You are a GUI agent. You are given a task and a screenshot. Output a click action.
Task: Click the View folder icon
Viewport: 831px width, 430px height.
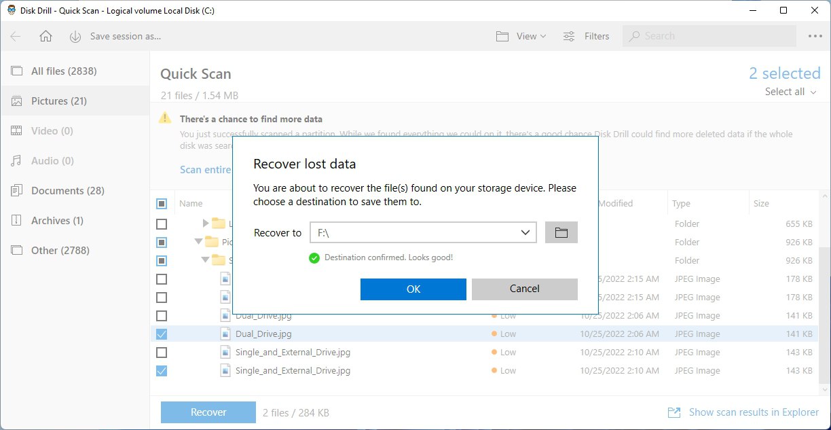click(x=502, y=37)
